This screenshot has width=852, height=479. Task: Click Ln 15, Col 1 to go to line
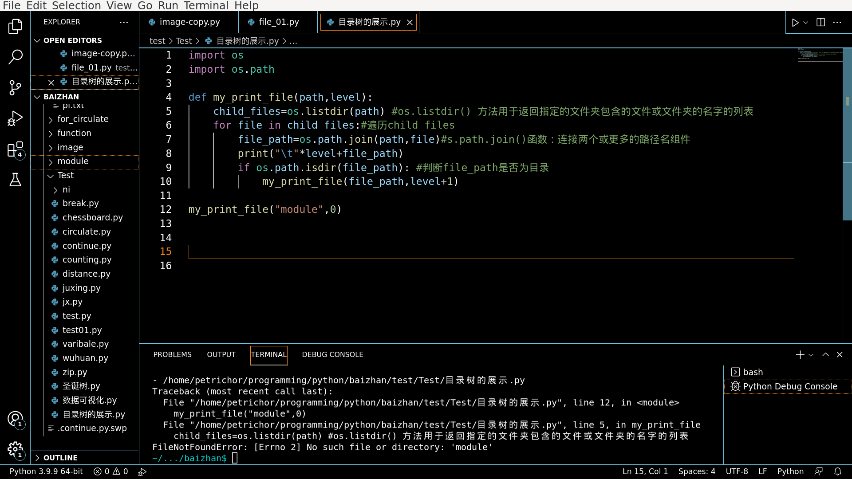click(645, 471)
